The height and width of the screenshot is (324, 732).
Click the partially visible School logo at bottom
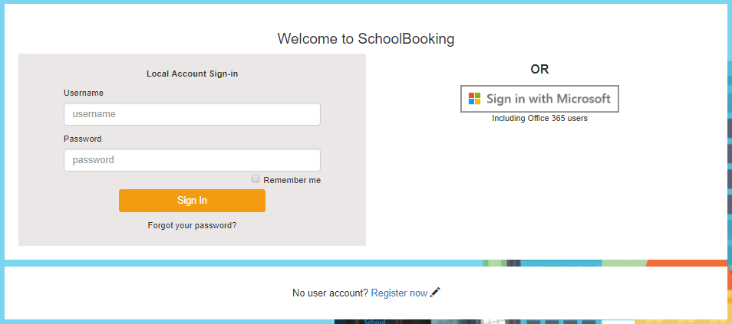click(x=374, y=321)
